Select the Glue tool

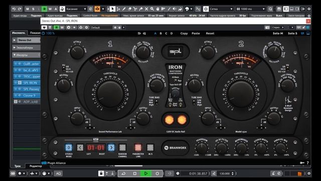tap(141, 9)
